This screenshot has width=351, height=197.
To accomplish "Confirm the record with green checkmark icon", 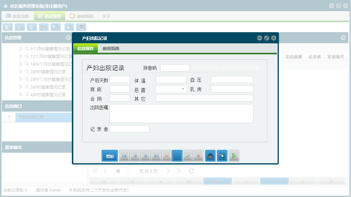I will pyautogui.click(x=187, y=156).
